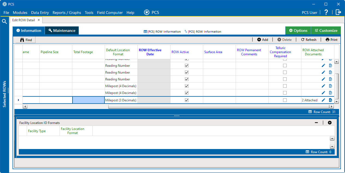The height and width of the screenshot is (173, 345).
Task: Click the down arrow of the ROW grid vertical scrollbar
Action: (x=336, y=102)
